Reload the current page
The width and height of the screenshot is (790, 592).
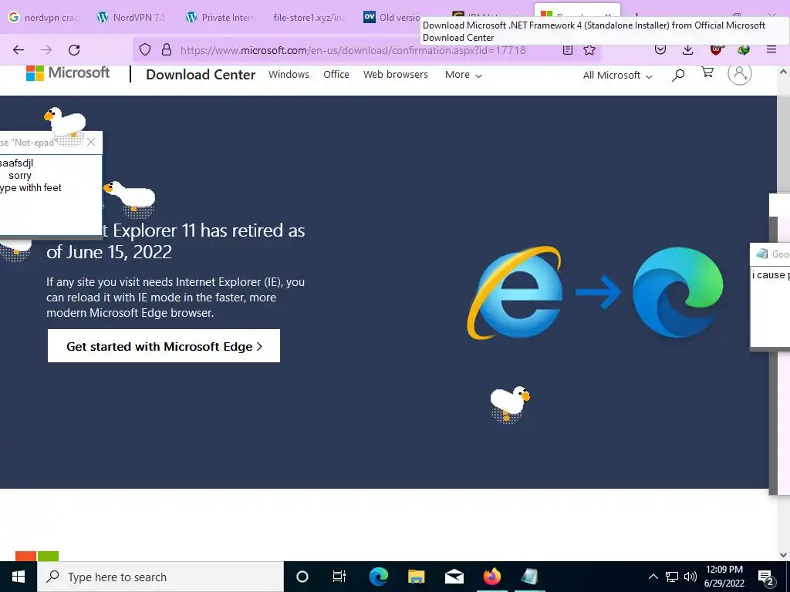click(x=74, y=50)
